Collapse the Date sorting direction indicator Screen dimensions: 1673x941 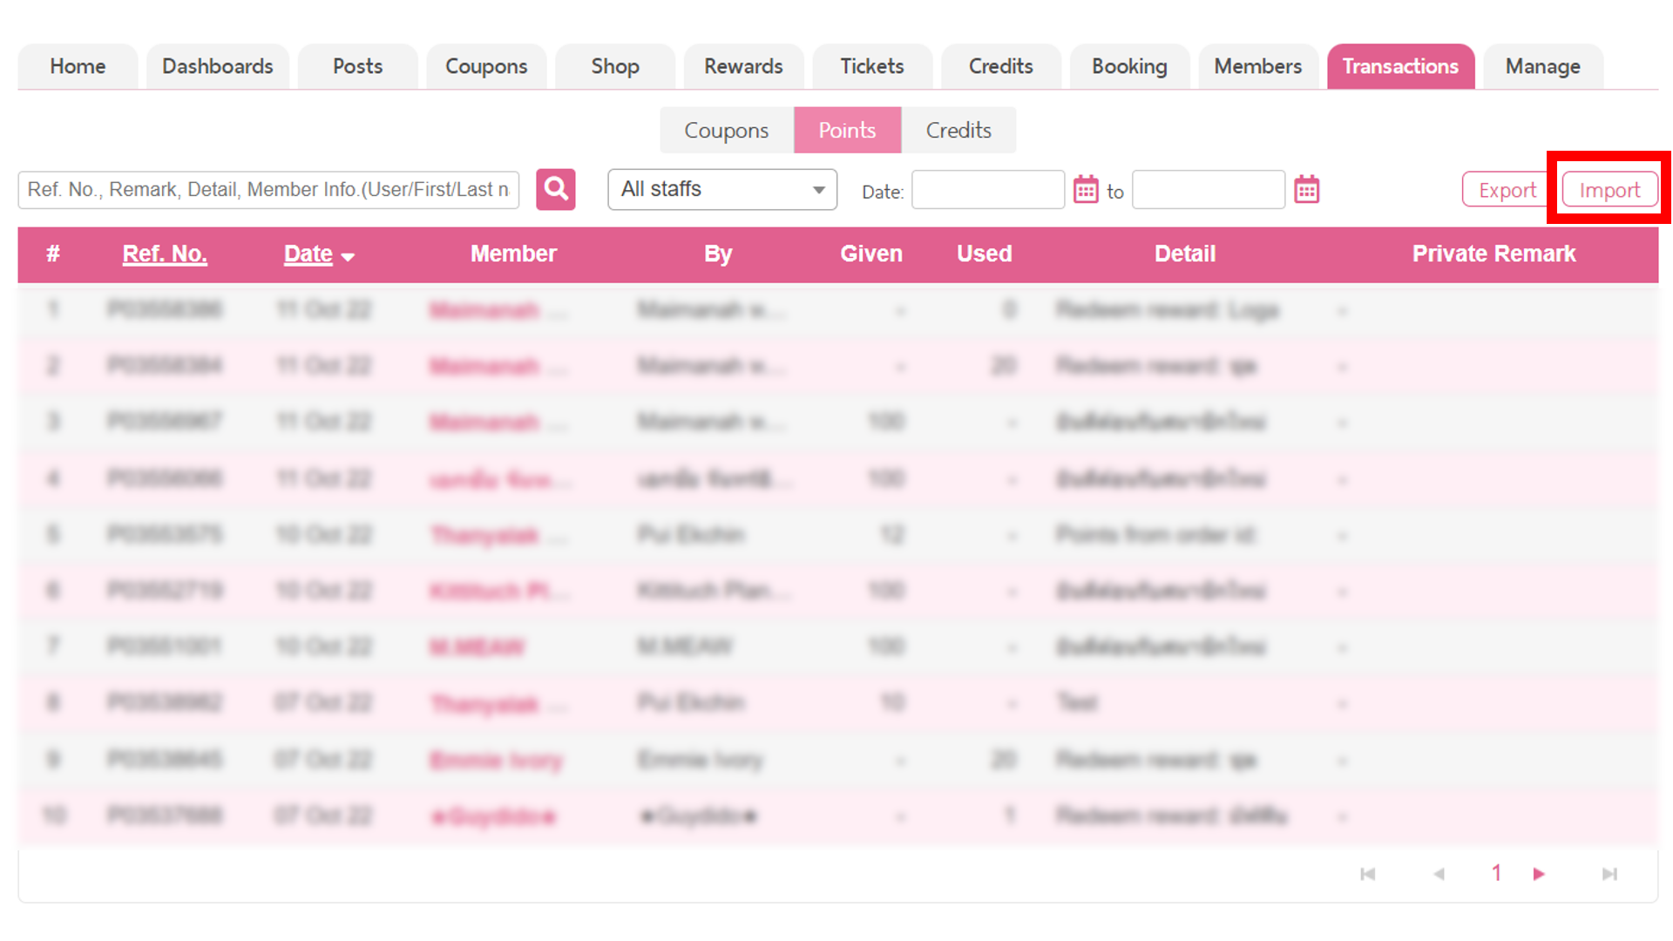pyautogui.click(x=349, y=257)
